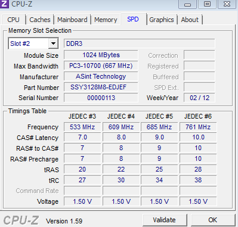Click the Part Number label
The image size is (238, 227).
pos(41,88)
